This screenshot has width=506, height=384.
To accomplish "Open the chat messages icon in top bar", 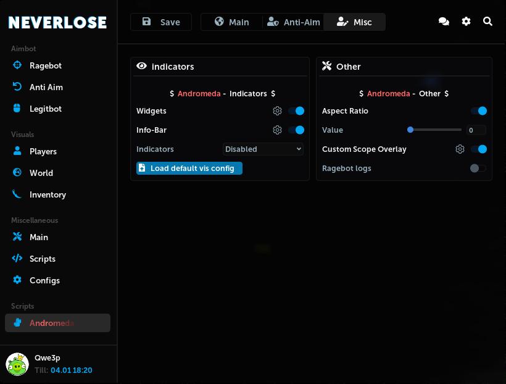I will (x=444, y=21).
